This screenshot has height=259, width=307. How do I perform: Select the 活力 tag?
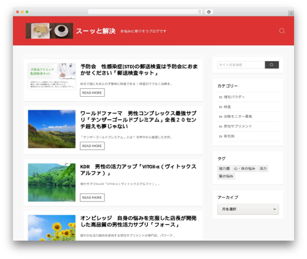263,168
